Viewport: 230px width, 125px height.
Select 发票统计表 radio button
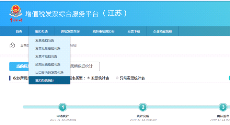[x=89, y=78]
